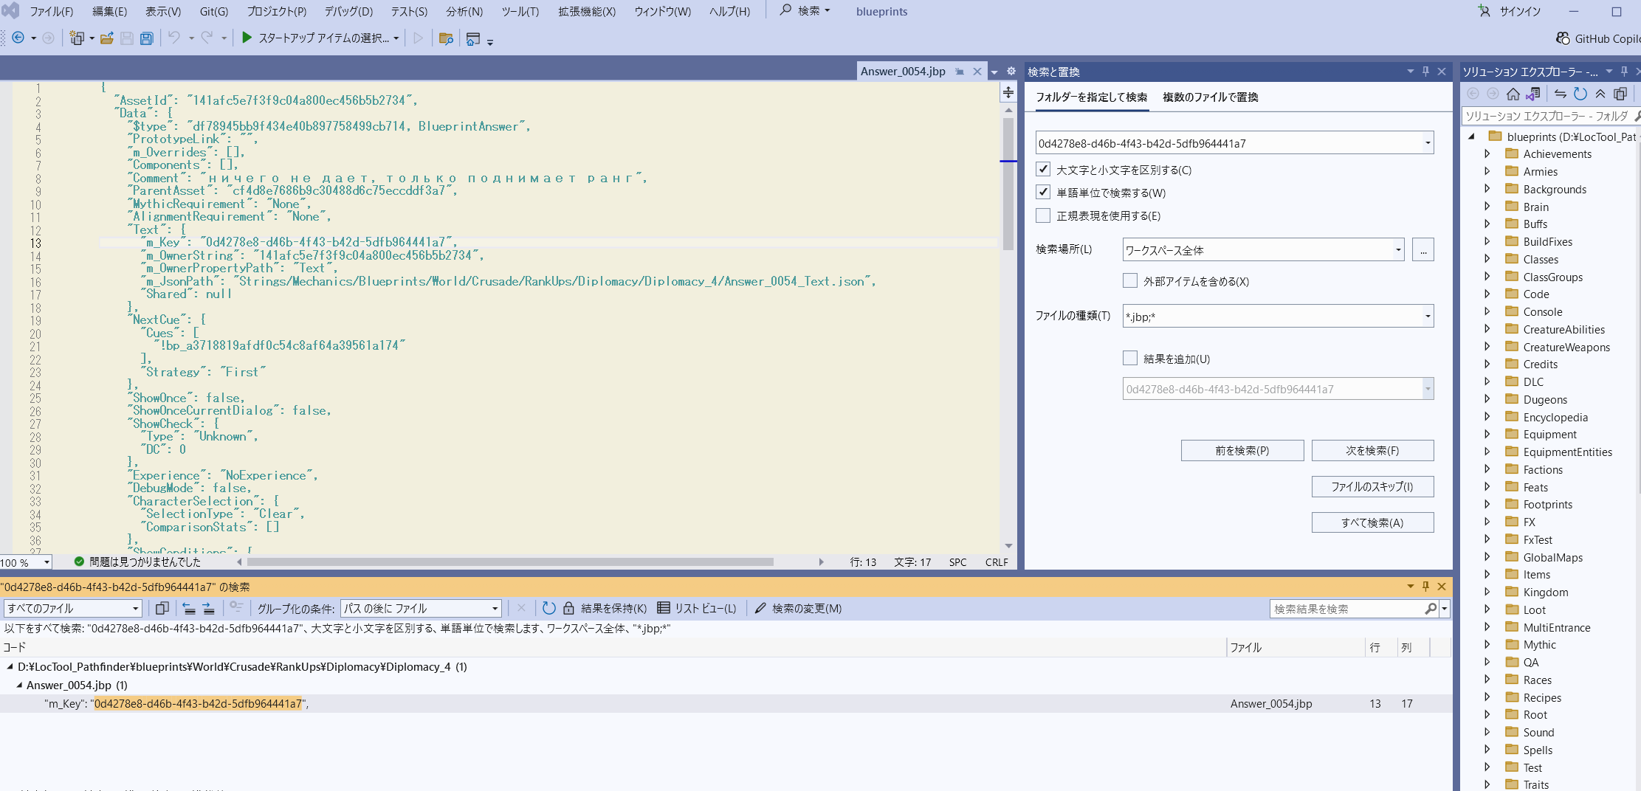Image resolution: width=1641 pixels, height=791 pixels.
Task: Switch to the 複数のファイルで置換 tab
Action: pos(1210,97)
